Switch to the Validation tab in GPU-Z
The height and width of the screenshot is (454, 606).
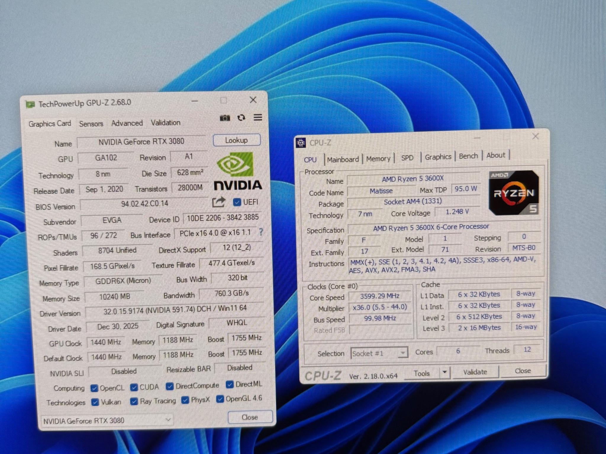165,123
